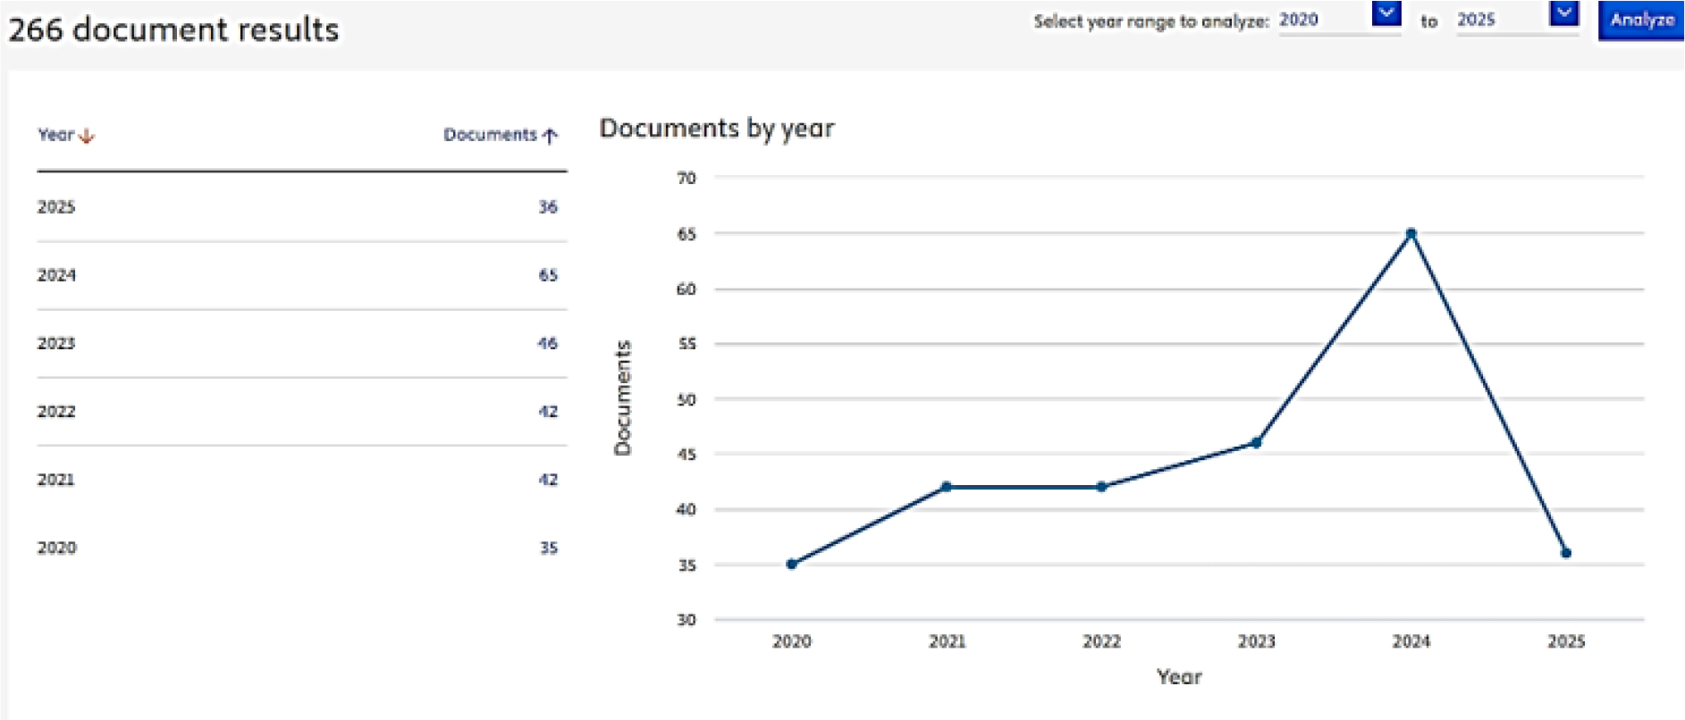Click the "Year" x-axis title below chart
This screenshot has height=720, width=1685.
pos(1179,676)
